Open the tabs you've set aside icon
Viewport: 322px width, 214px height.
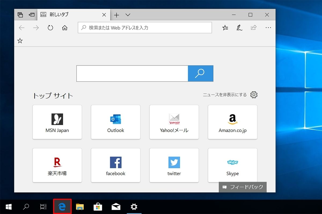pos(20,15)
